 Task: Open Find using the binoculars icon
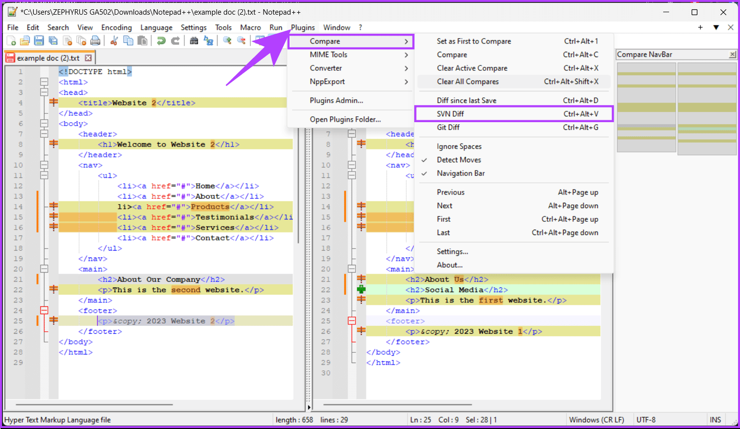(195, 41)
